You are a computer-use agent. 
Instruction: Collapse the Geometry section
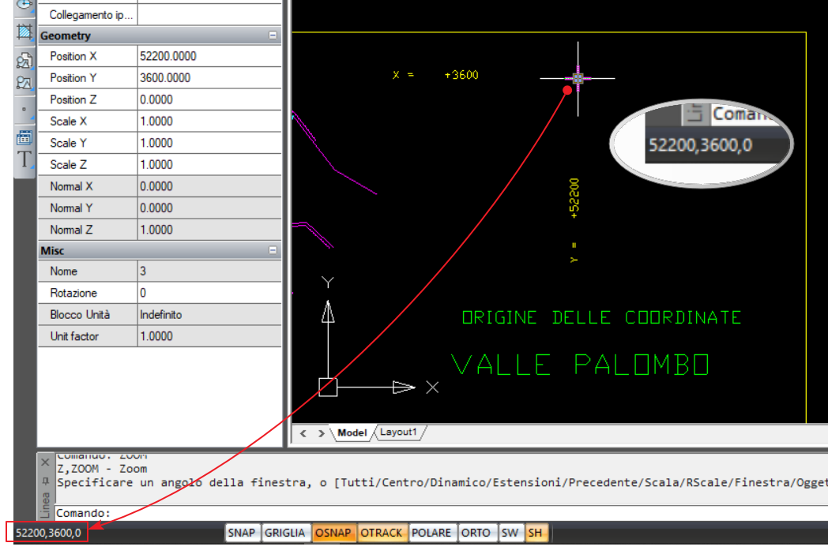tap(273, 36)
